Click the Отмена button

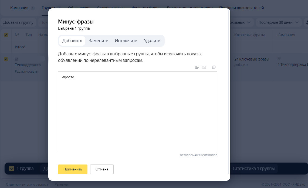click(102, 169)
